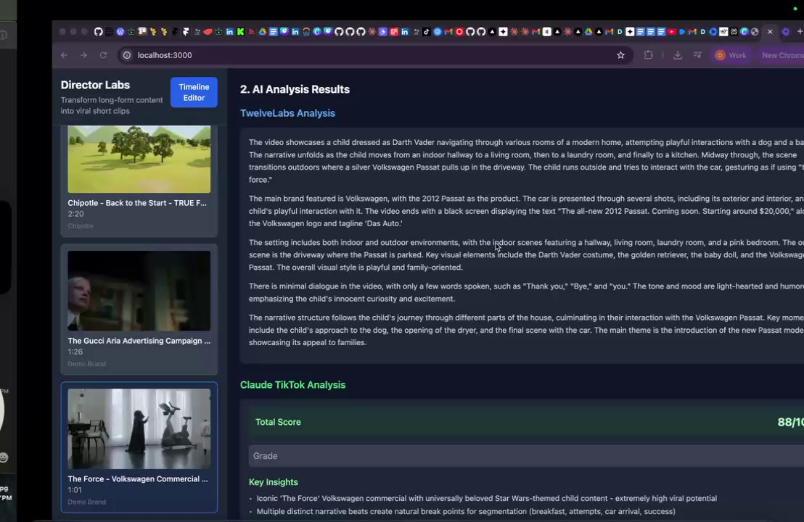Switch to the Framer tab
804x522 pixels.
(x=186, y=32)
